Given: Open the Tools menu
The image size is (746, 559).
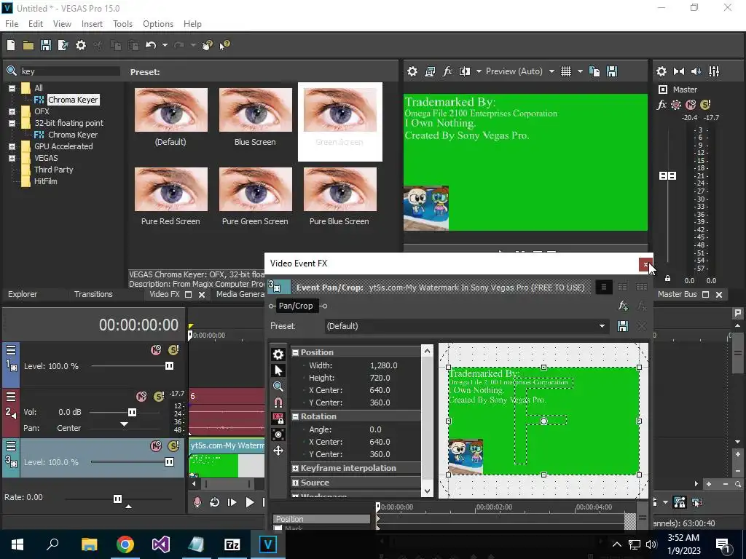Looking at the screenshot, I should [122, 24].
